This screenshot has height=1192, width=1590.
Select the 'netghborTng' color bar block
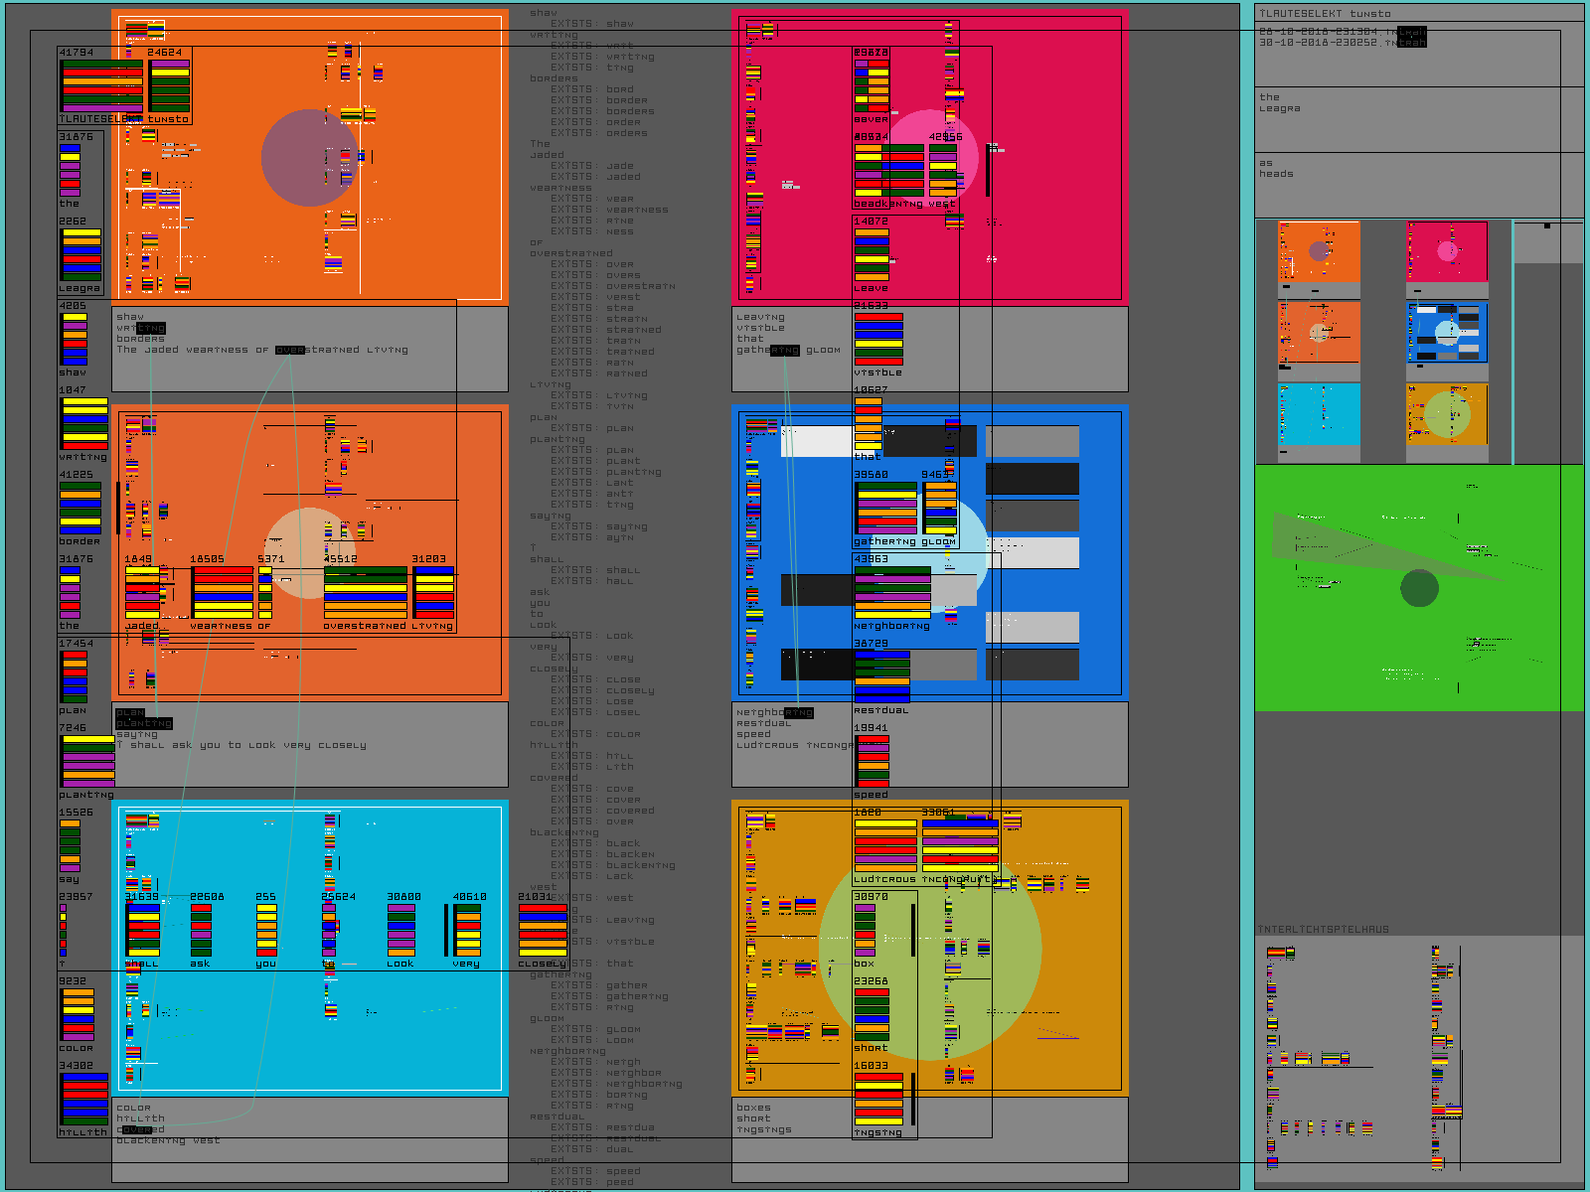click(892, 593)
